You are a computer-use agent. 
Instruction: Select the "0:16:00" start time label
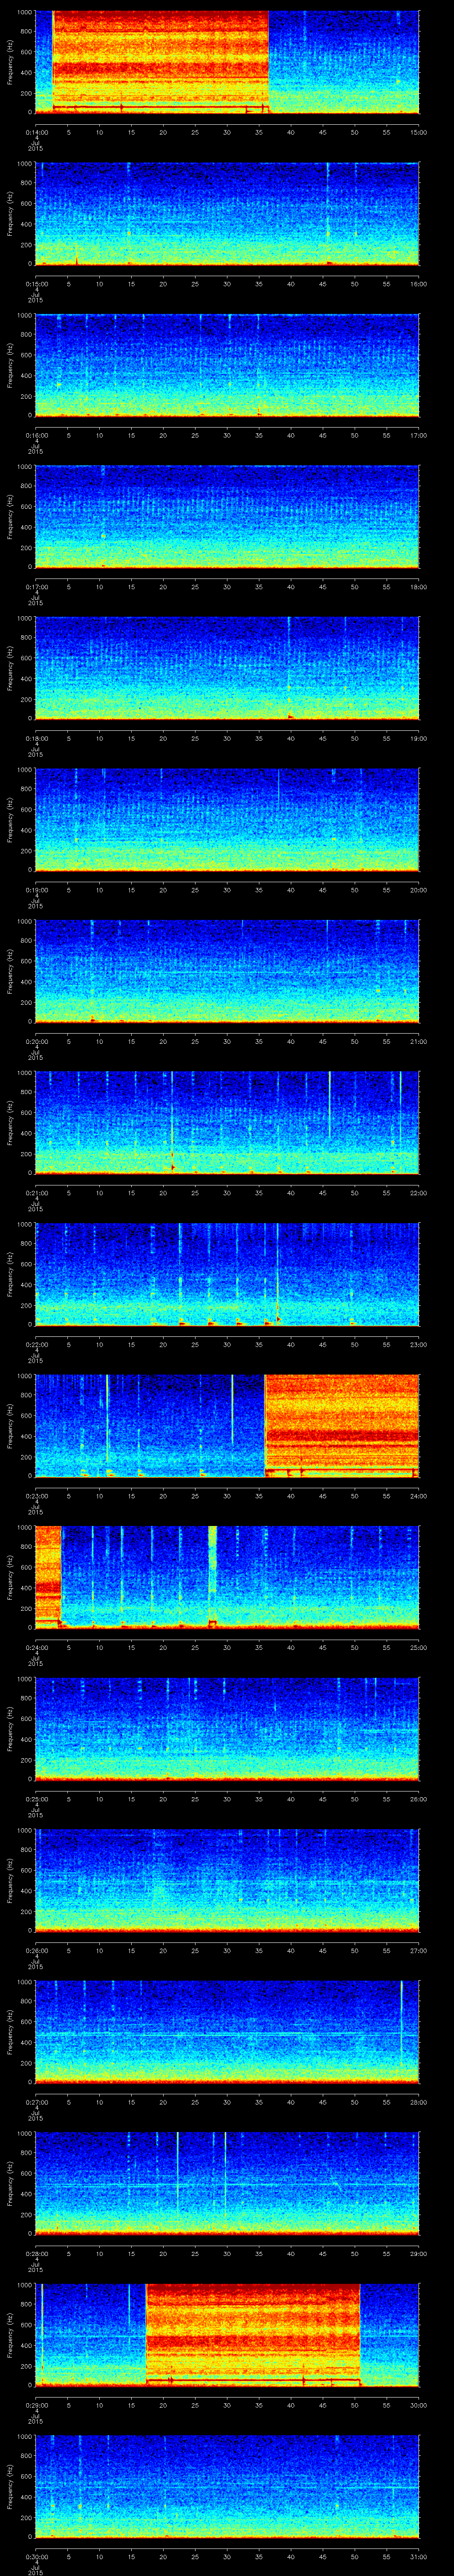coord(36,435)
